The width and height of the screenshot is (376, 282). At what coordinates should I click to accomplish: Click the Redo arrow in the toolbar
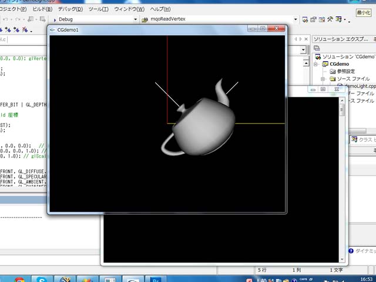[18, 19]
